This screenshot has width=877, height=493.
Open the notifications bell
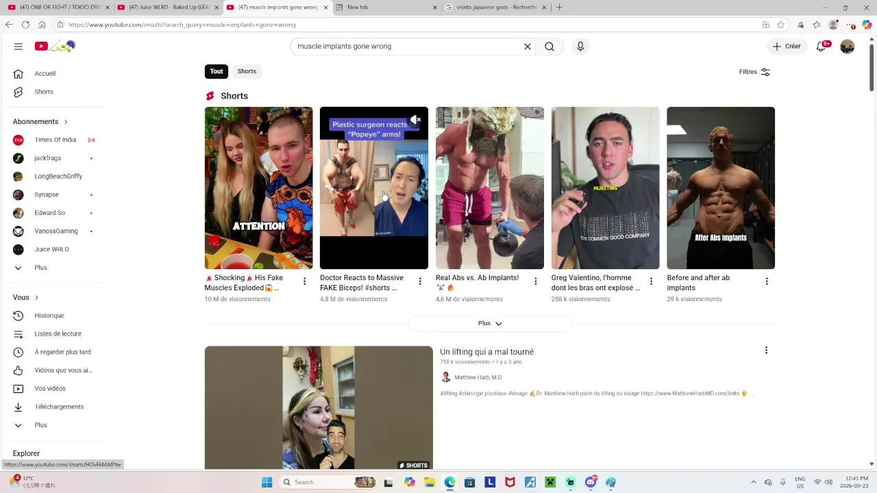(822, 47)
